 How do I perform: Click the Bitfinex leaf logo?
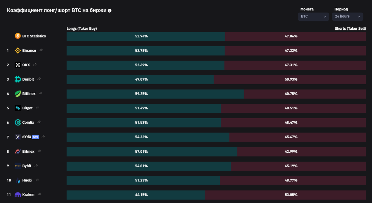click(18, 94)
